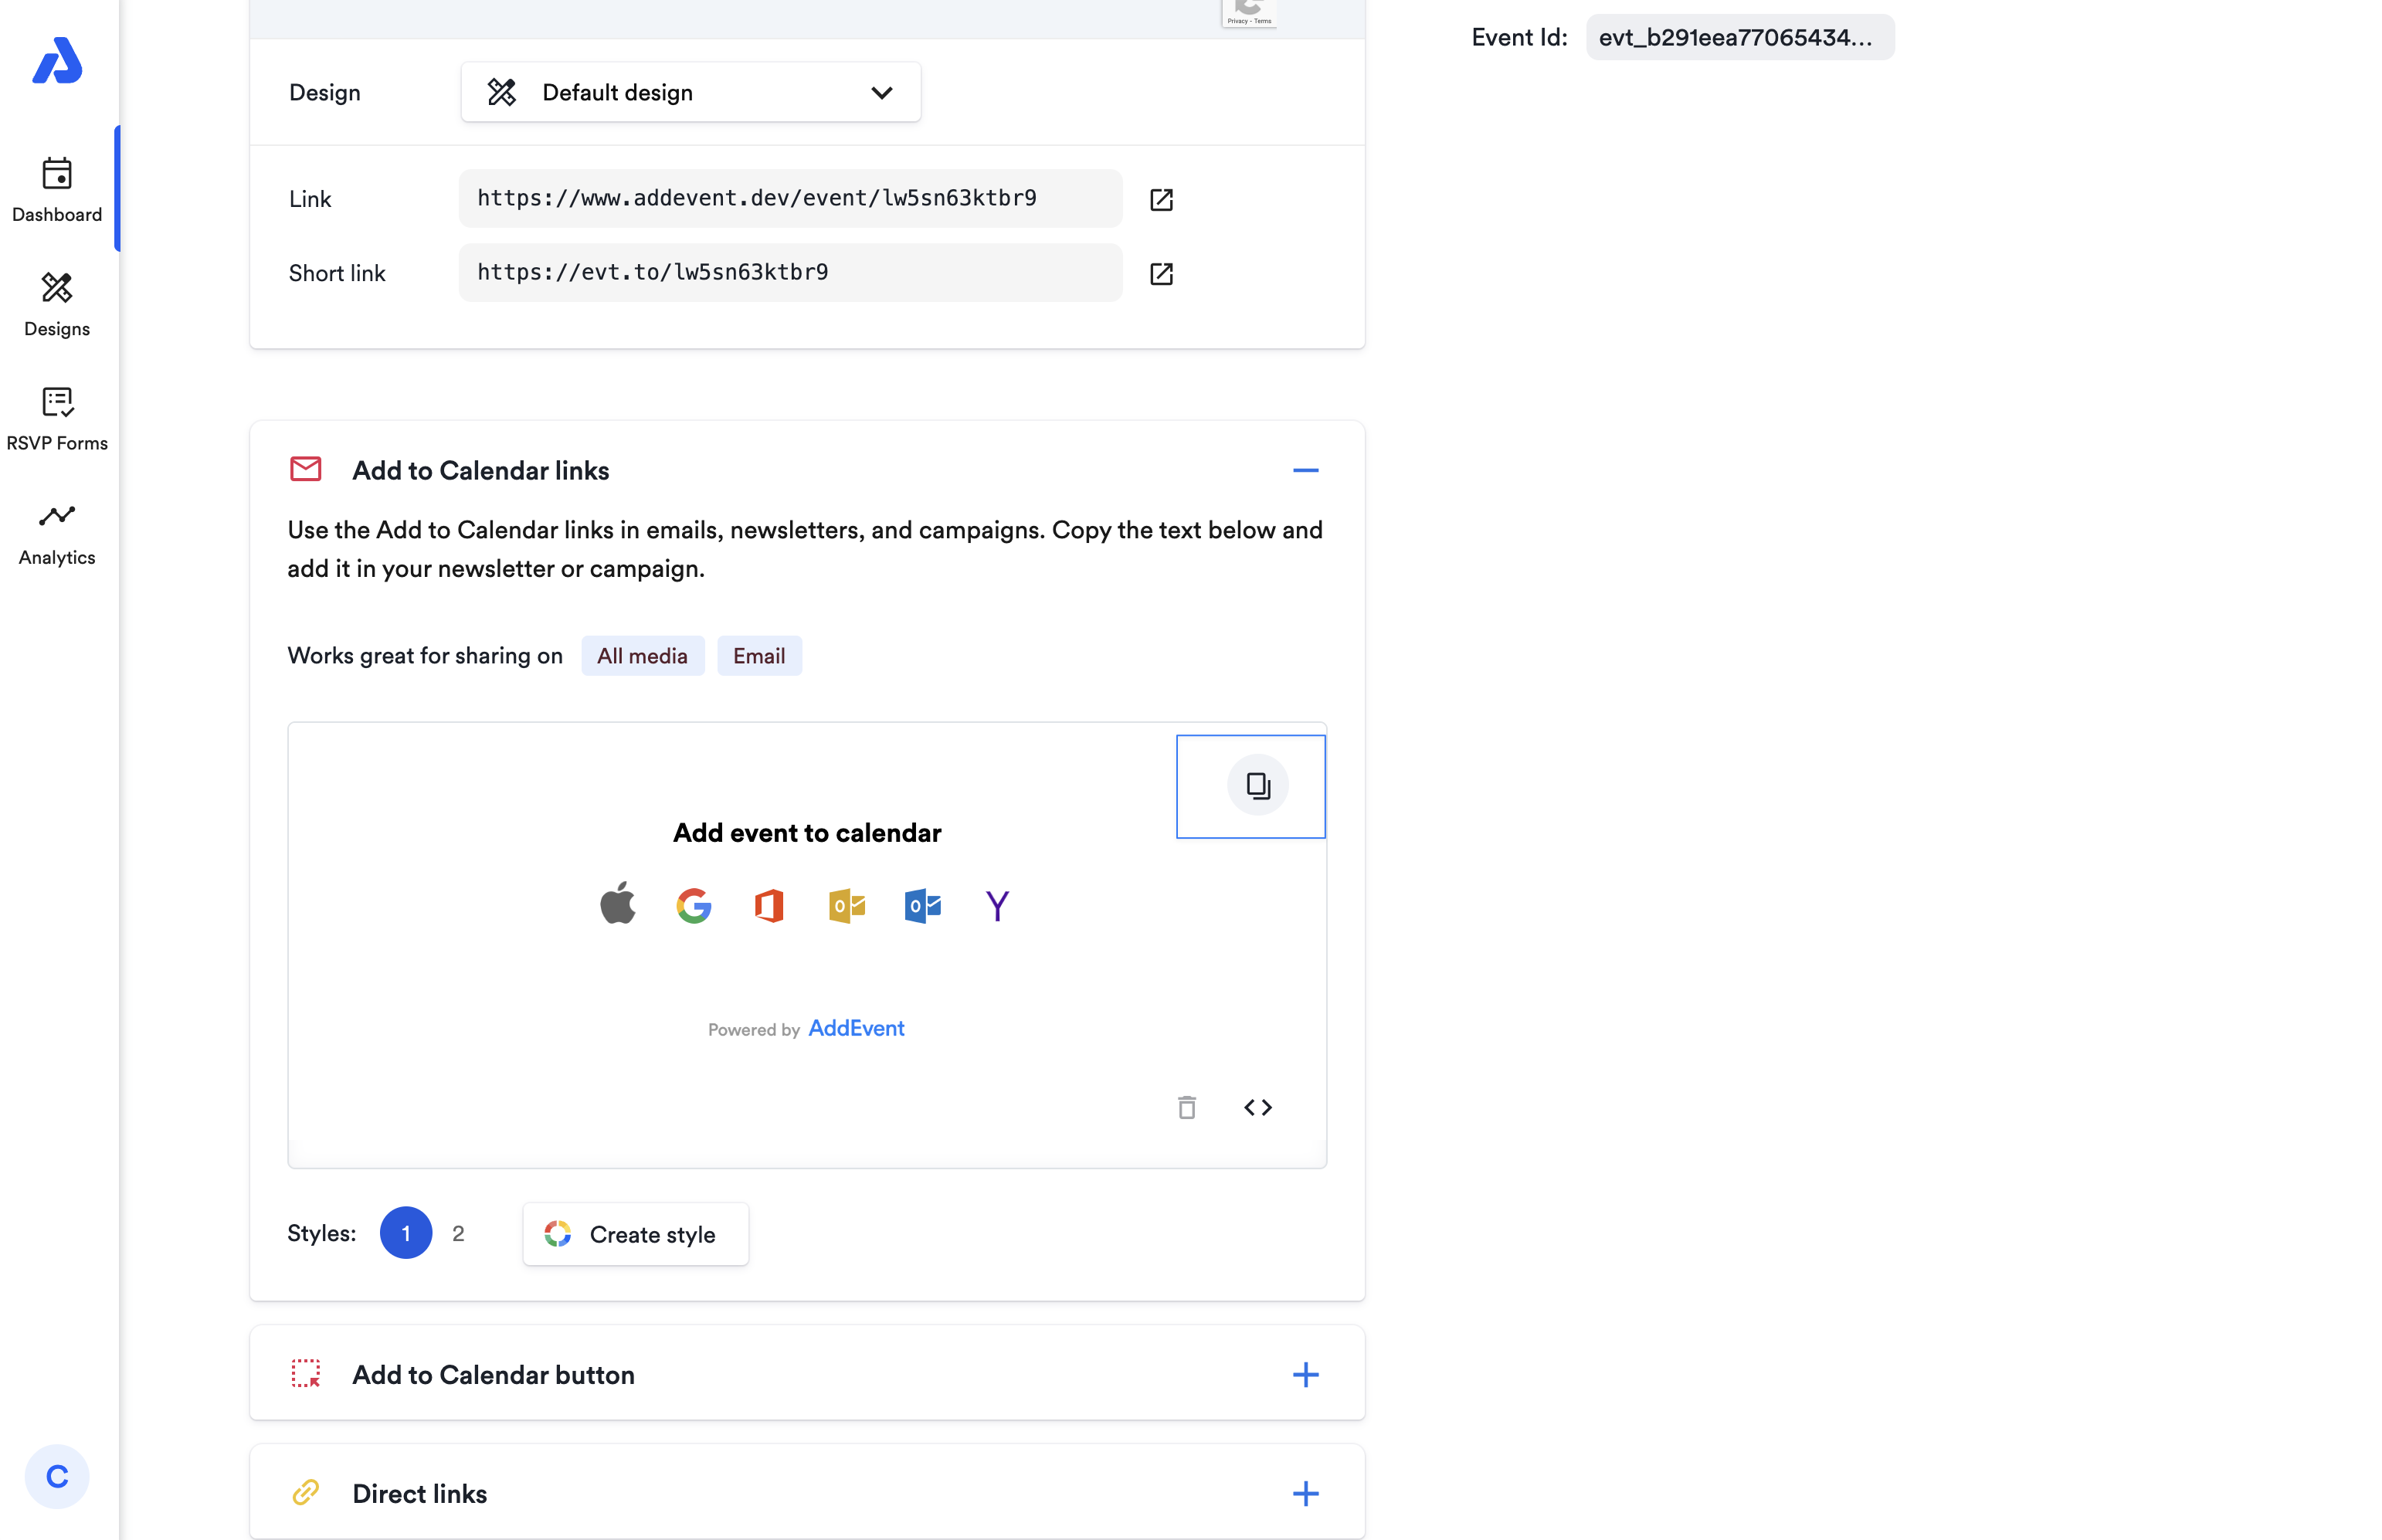Click the Short link URL field
2382x1540 pixels.
[790, 272]
